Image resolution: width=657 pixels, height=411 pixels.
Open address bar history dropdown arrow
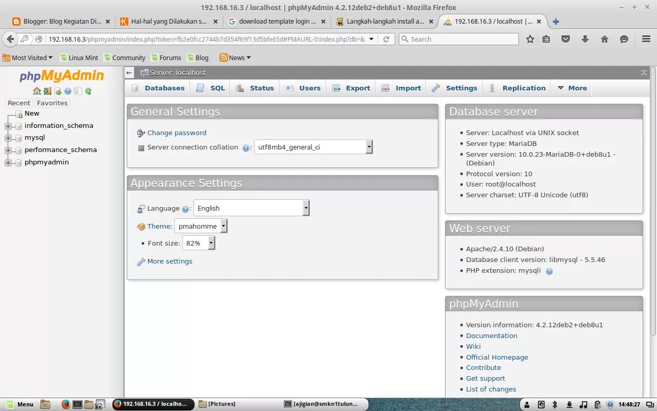[371, 39]
